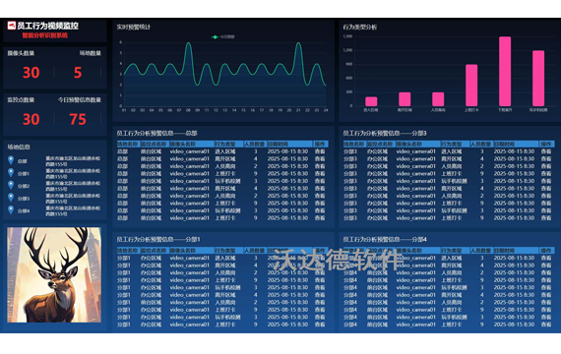This screenshot has height=354, width=561.
Task: Select the 分部2 location pin icon
Action: 11,185
